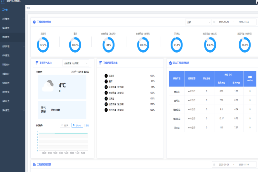The image size is (258, 172).
Task: Click the calendar icon in the 工程巡检任务数 date range
Action: pyautogui.click(x=214, y=165)
